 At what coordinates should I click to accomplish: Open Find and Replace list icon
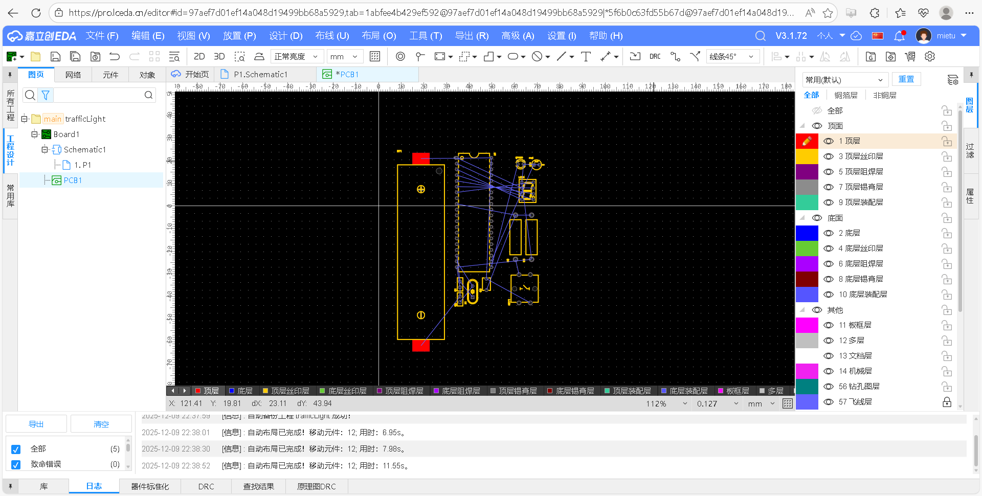click(x=174, y=56)
